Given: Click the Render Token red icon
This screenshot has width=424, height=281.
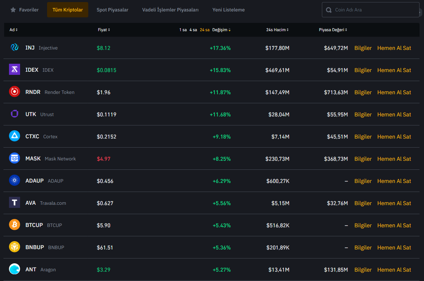Looking at the screenshot, I should tap(15, 92).
